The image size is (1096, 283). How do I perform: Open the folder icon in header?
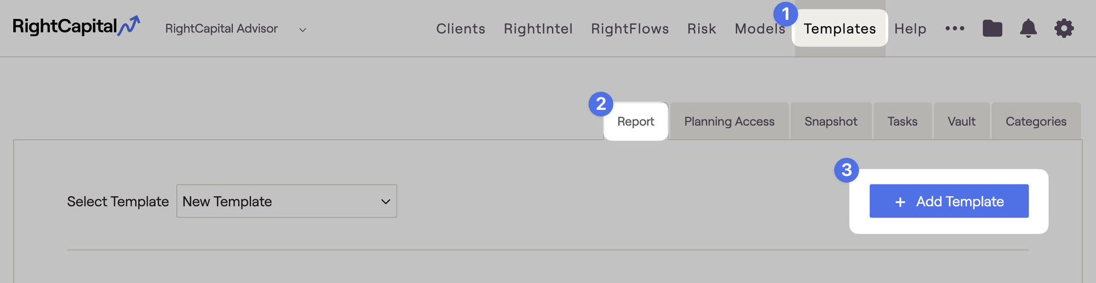pos(992,28)
